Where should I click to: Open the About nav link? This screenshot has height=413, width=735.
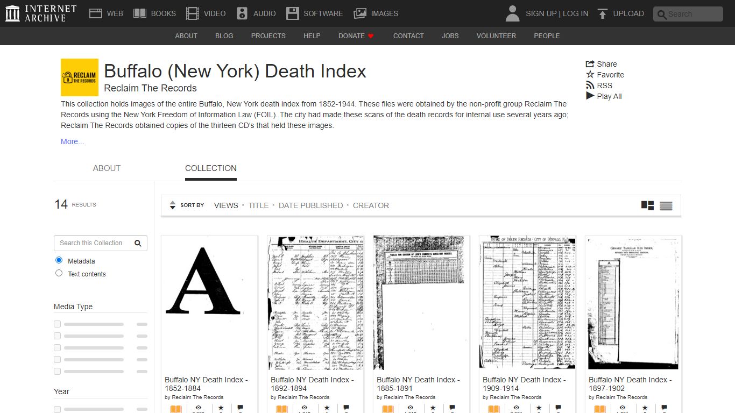(x=186, y=36)
